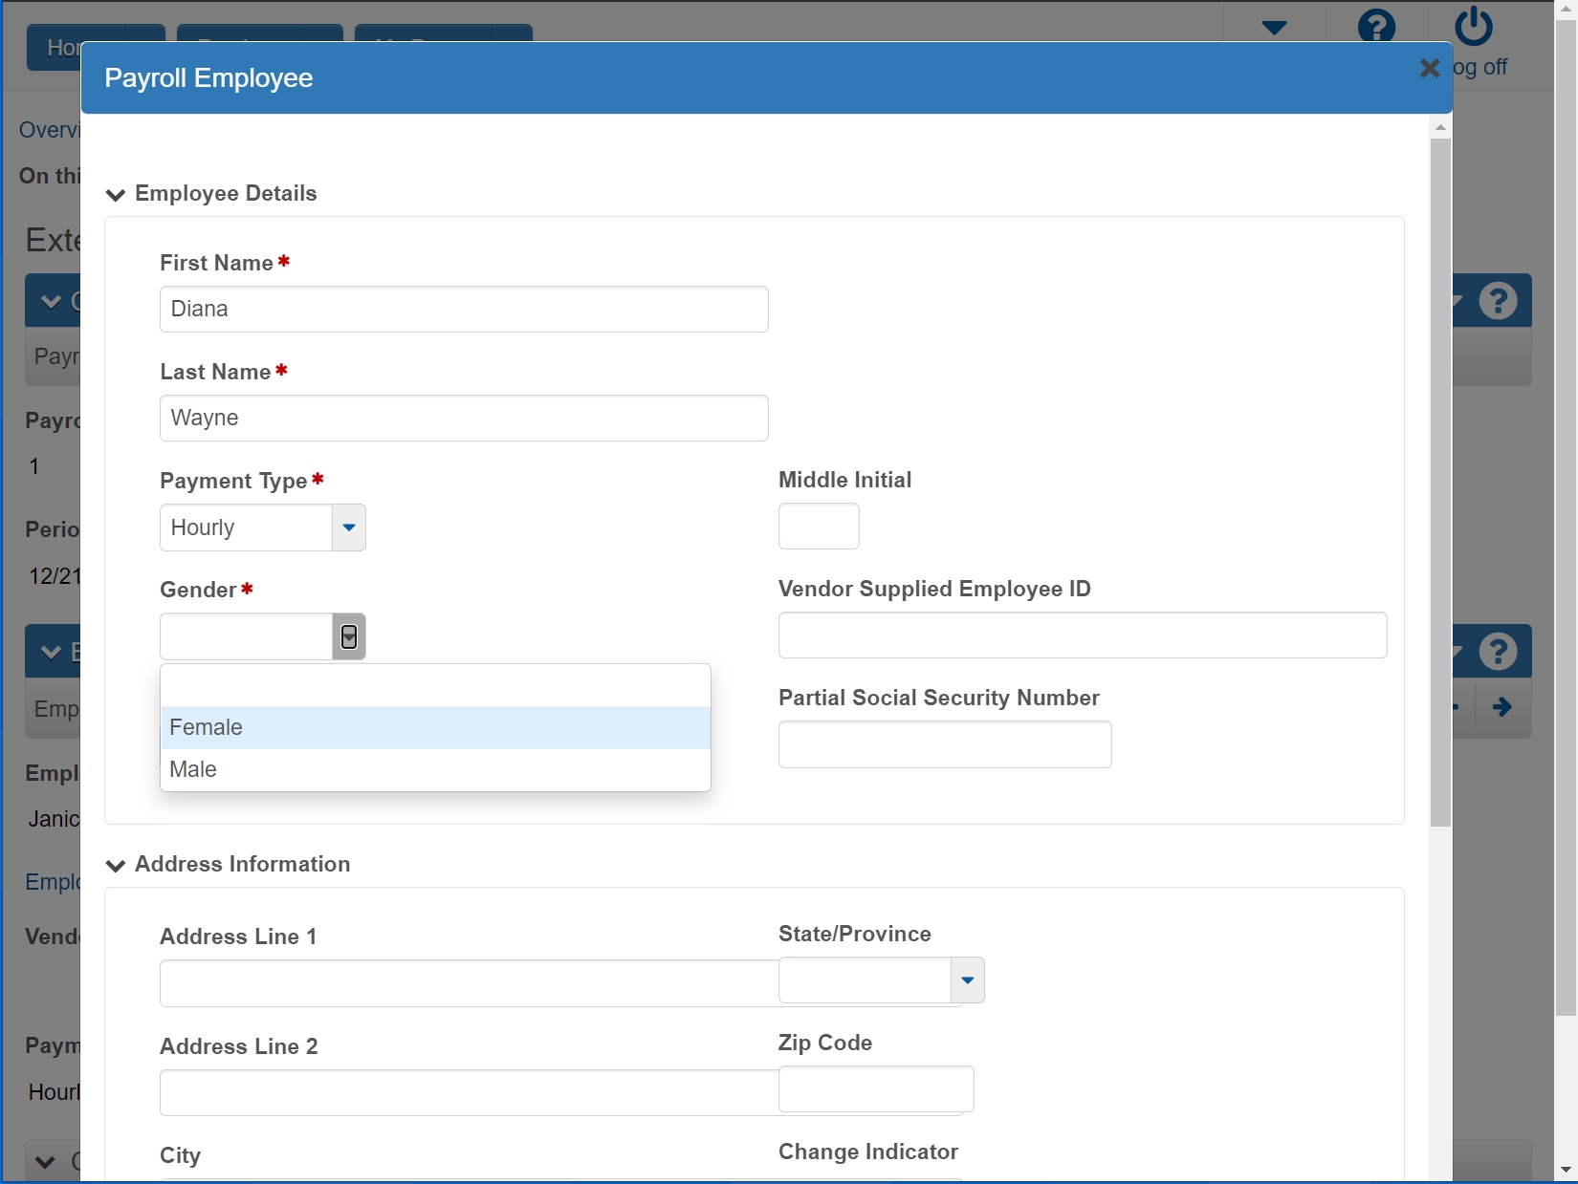Screen dimensions: 1578x1184
Task: Close the Payroll Employee dialog
Action: pyautogui.click(x=1430, y=68)
